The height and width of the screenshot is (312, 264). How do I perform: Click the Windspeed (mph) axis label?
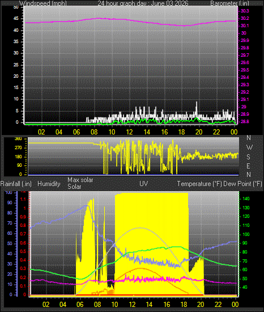click(43, 3)
